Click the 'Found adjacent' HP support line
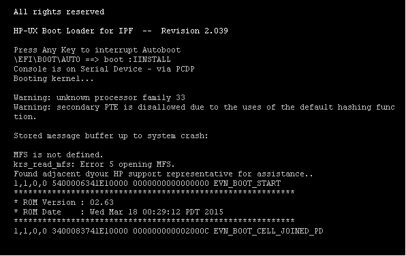 tap(163, 174)
